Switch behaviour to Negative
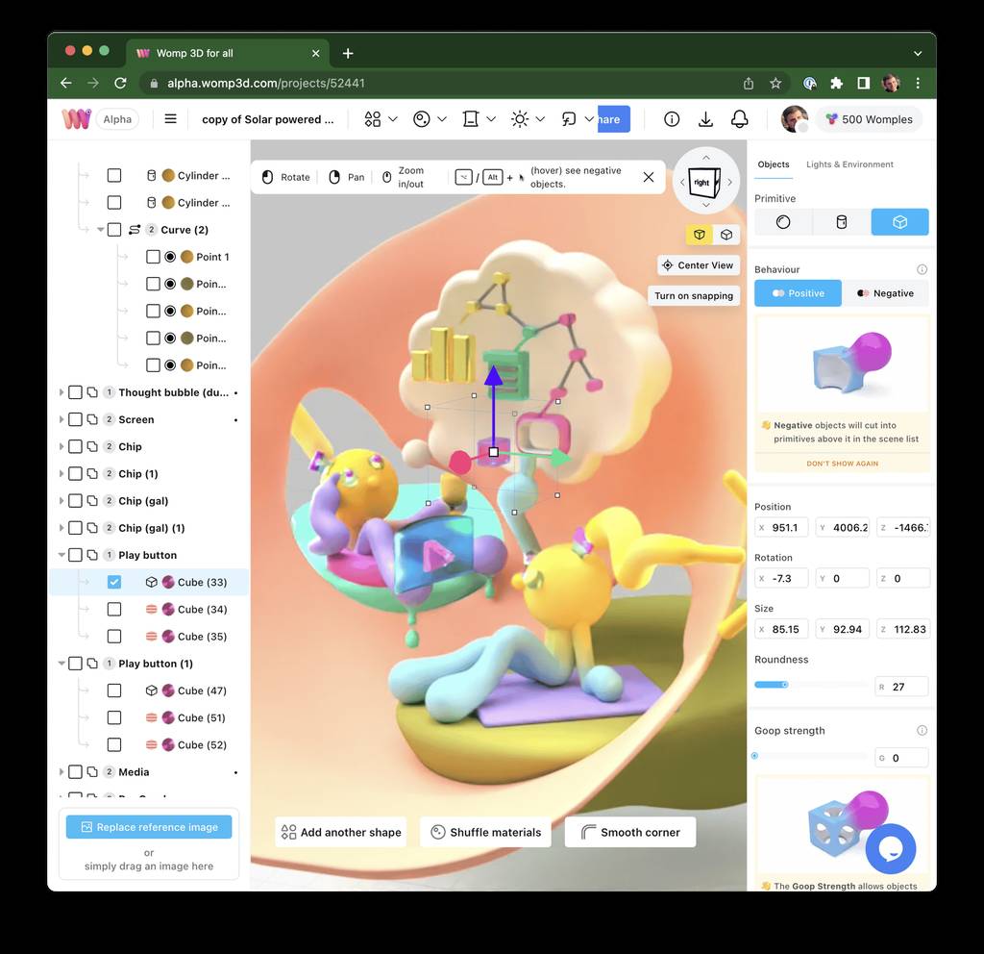 pos(885,293)
